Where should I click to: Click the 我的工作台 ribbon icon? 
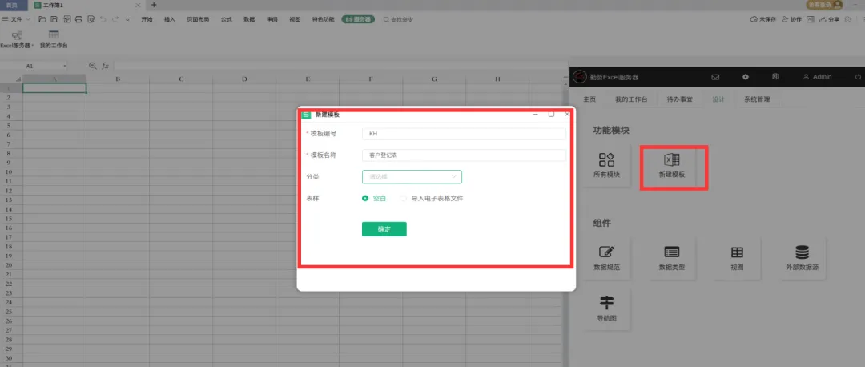click(54, 35)
